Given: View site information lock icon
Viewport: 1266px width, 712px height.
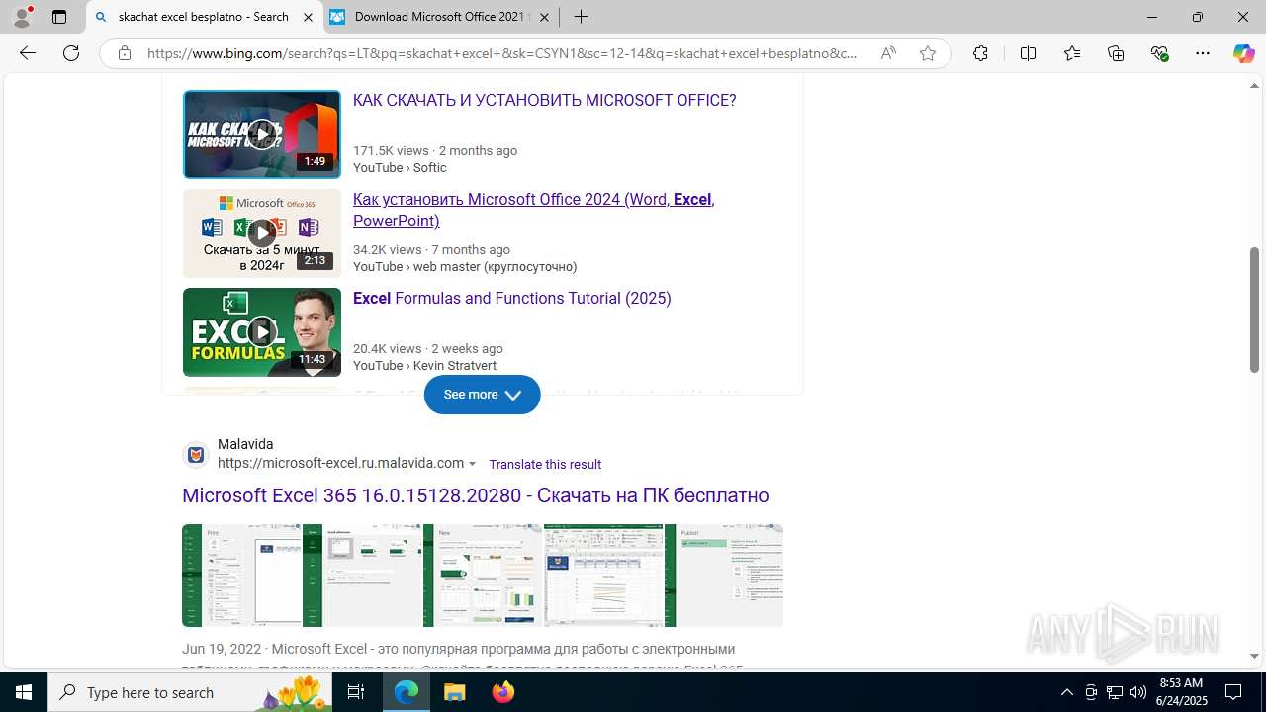Looking at the screenshot, I should click(125, 53).
